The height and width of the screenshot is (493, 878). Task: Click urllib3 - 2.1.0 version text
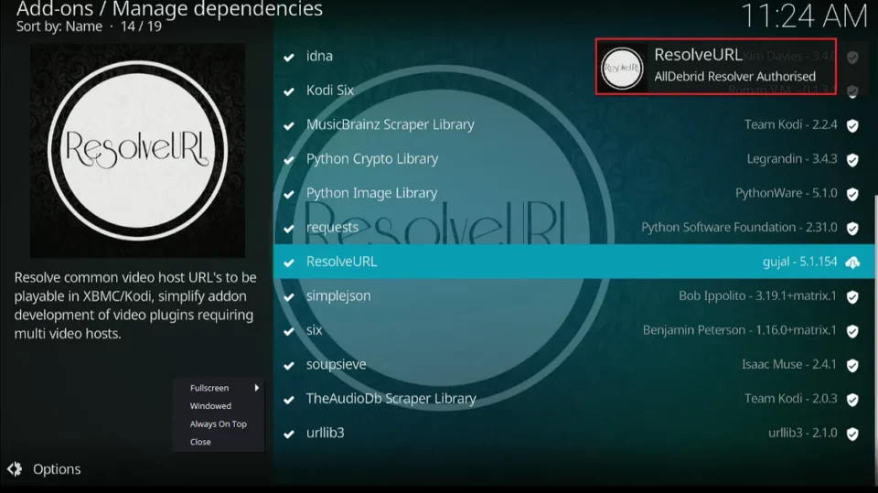click(802, 433)
